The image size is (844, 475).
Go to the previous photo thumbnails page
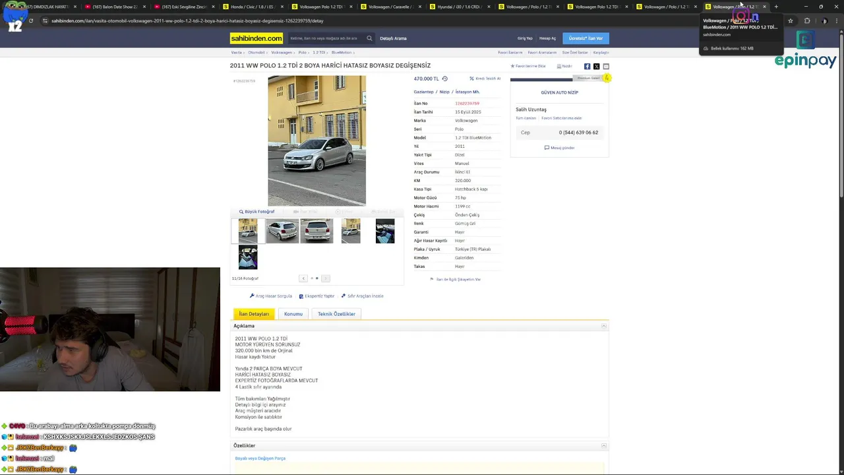click(303, 278)
